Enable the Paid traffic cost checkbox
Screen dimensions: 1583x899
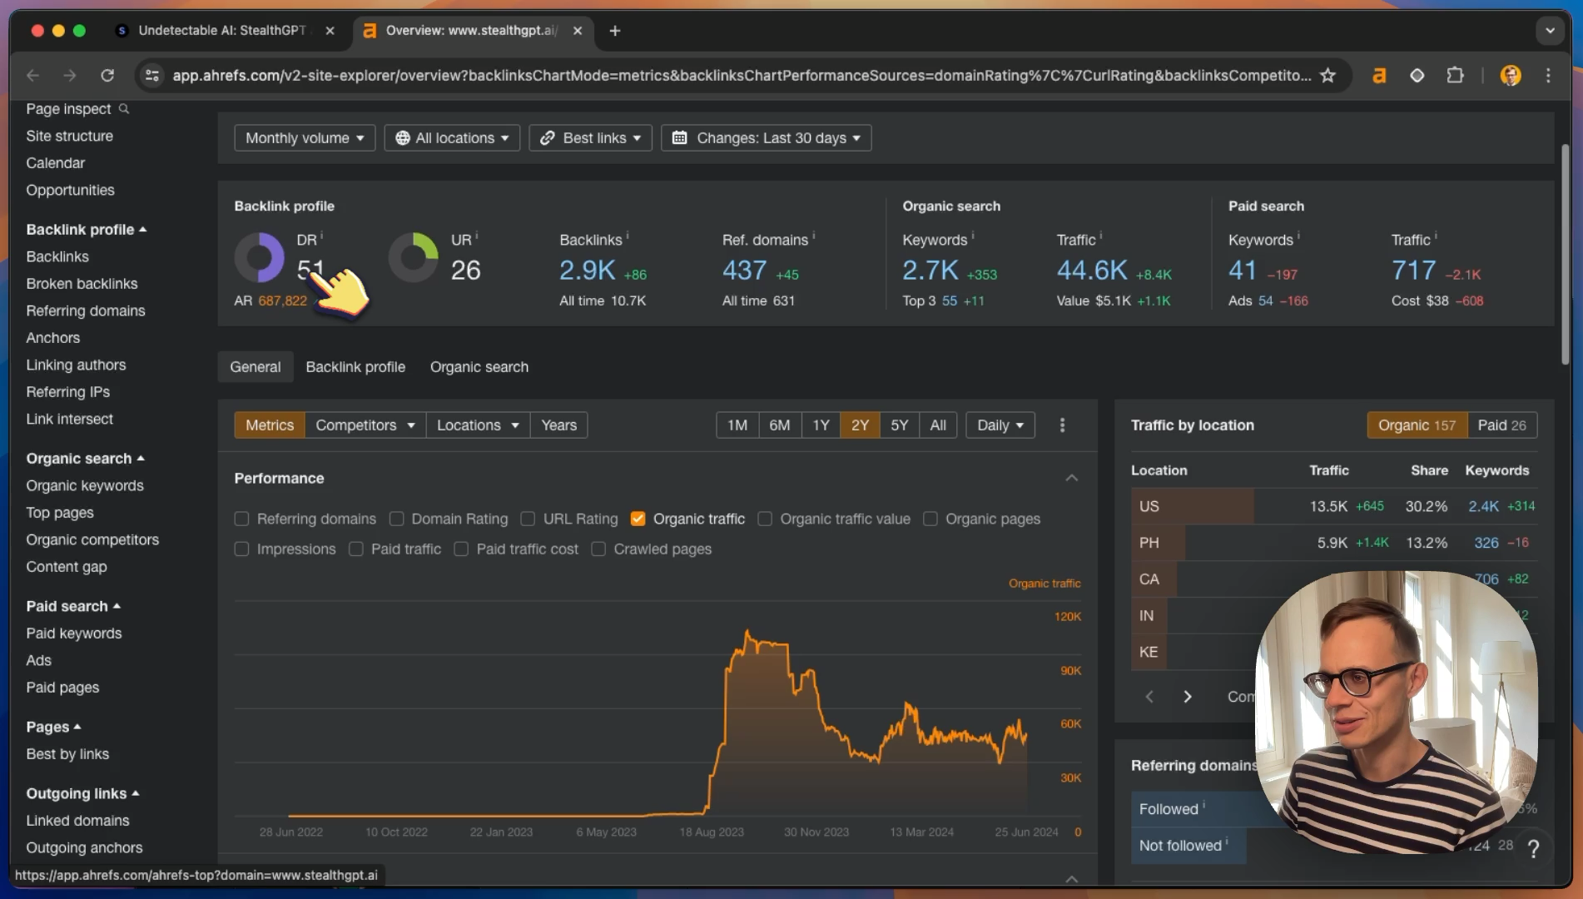click(461, 549)
